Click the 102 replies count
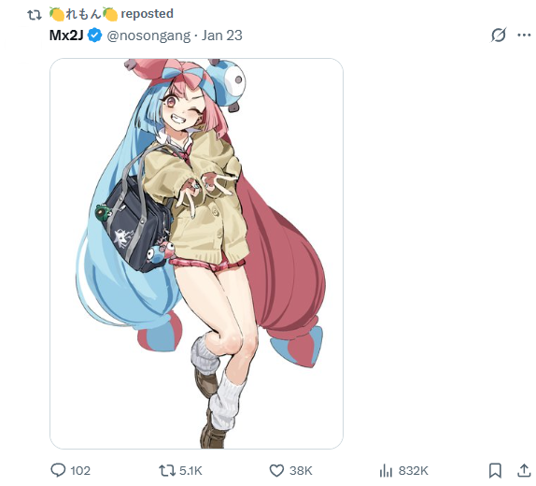This screenshot has width=536, height=486. point(80,471)
